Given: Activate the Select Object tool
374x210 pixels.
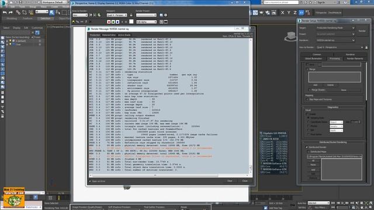Looking at the screenshot, I should click(52, 12).
